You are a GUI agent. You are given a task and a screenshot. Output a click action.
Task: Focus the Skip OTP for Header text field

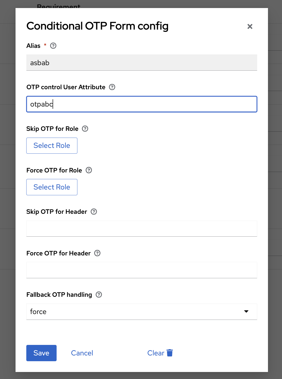click(x=142, y=228)
